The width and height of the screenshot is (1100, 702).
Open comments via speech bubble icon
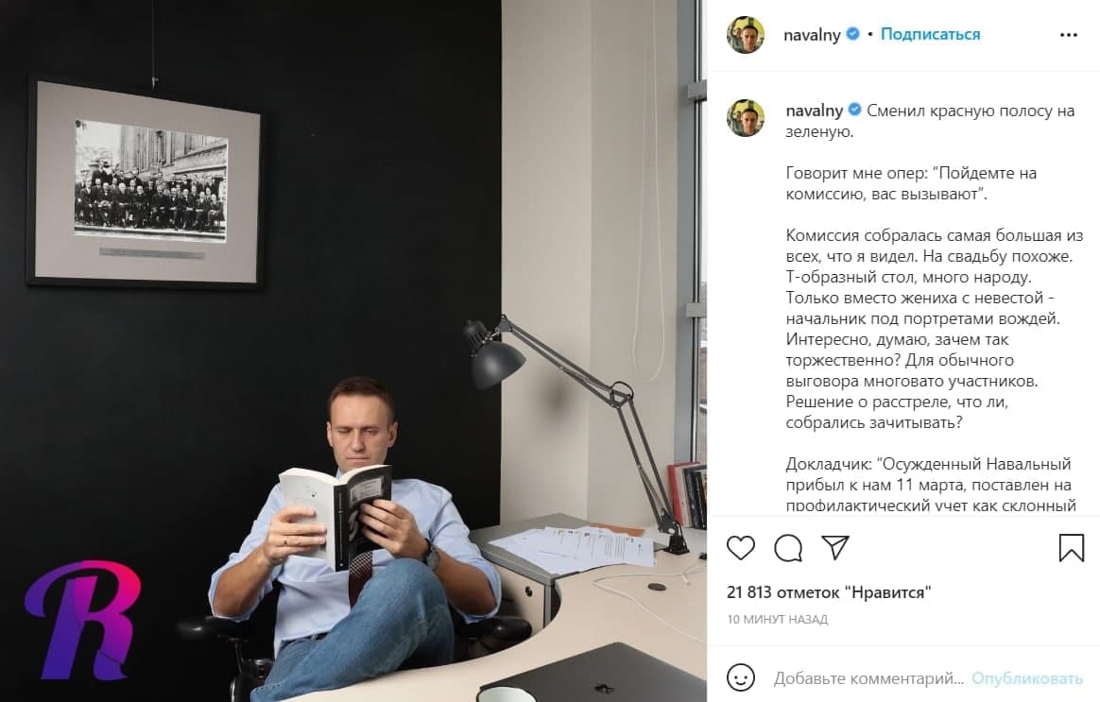(788, 548)
